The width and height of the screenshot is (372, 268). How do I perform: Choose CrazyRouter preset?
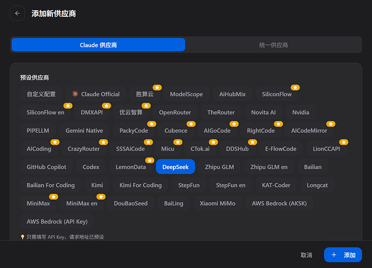84,149
